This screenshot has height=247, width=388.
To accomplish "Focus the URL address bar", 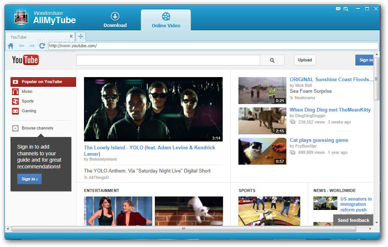I will pyautogui.click(x=213, y=46).
